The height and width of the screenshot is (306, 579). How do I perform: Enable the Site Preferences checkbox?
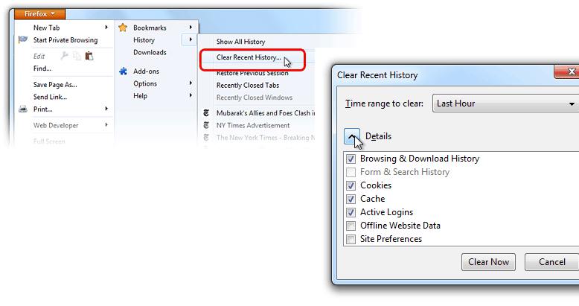[351, 239]
